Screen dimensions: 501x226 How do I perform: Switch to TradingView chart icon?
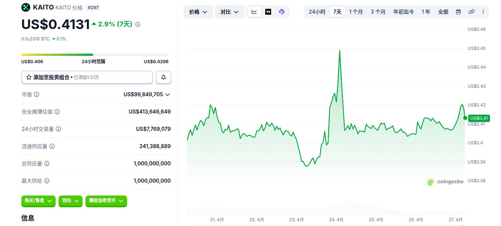(x=268, y=12)
